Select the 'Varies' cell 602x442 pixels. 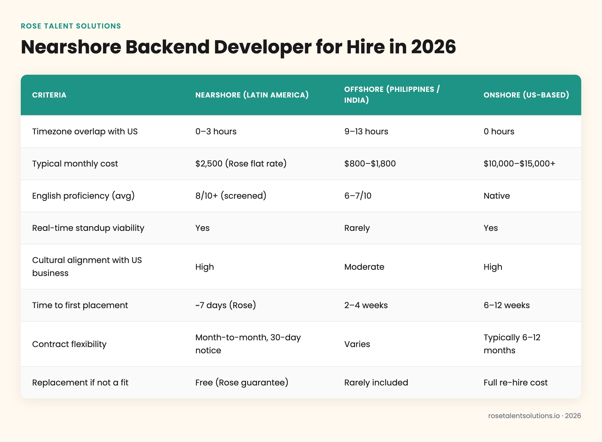[x=357, y=344]
